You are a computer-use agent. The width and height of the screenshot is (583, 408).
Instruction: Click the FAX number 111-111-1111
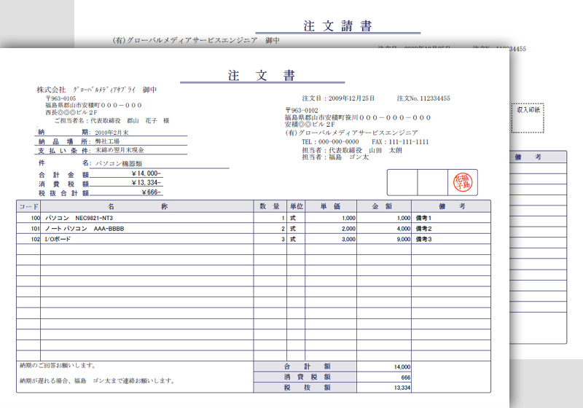[409, 142]
